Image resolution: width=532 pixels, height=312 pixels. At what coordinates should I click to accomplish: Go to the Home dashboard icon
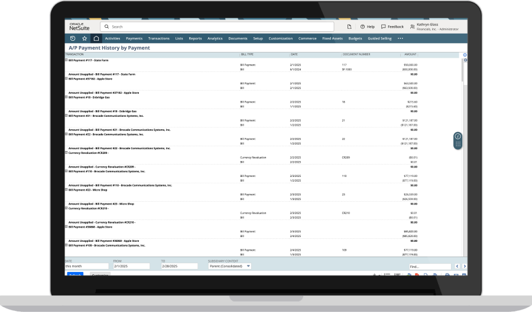point(96,38)
